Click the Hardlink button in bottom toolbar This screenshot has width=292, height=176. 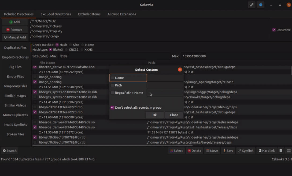(x=267, y=151)
